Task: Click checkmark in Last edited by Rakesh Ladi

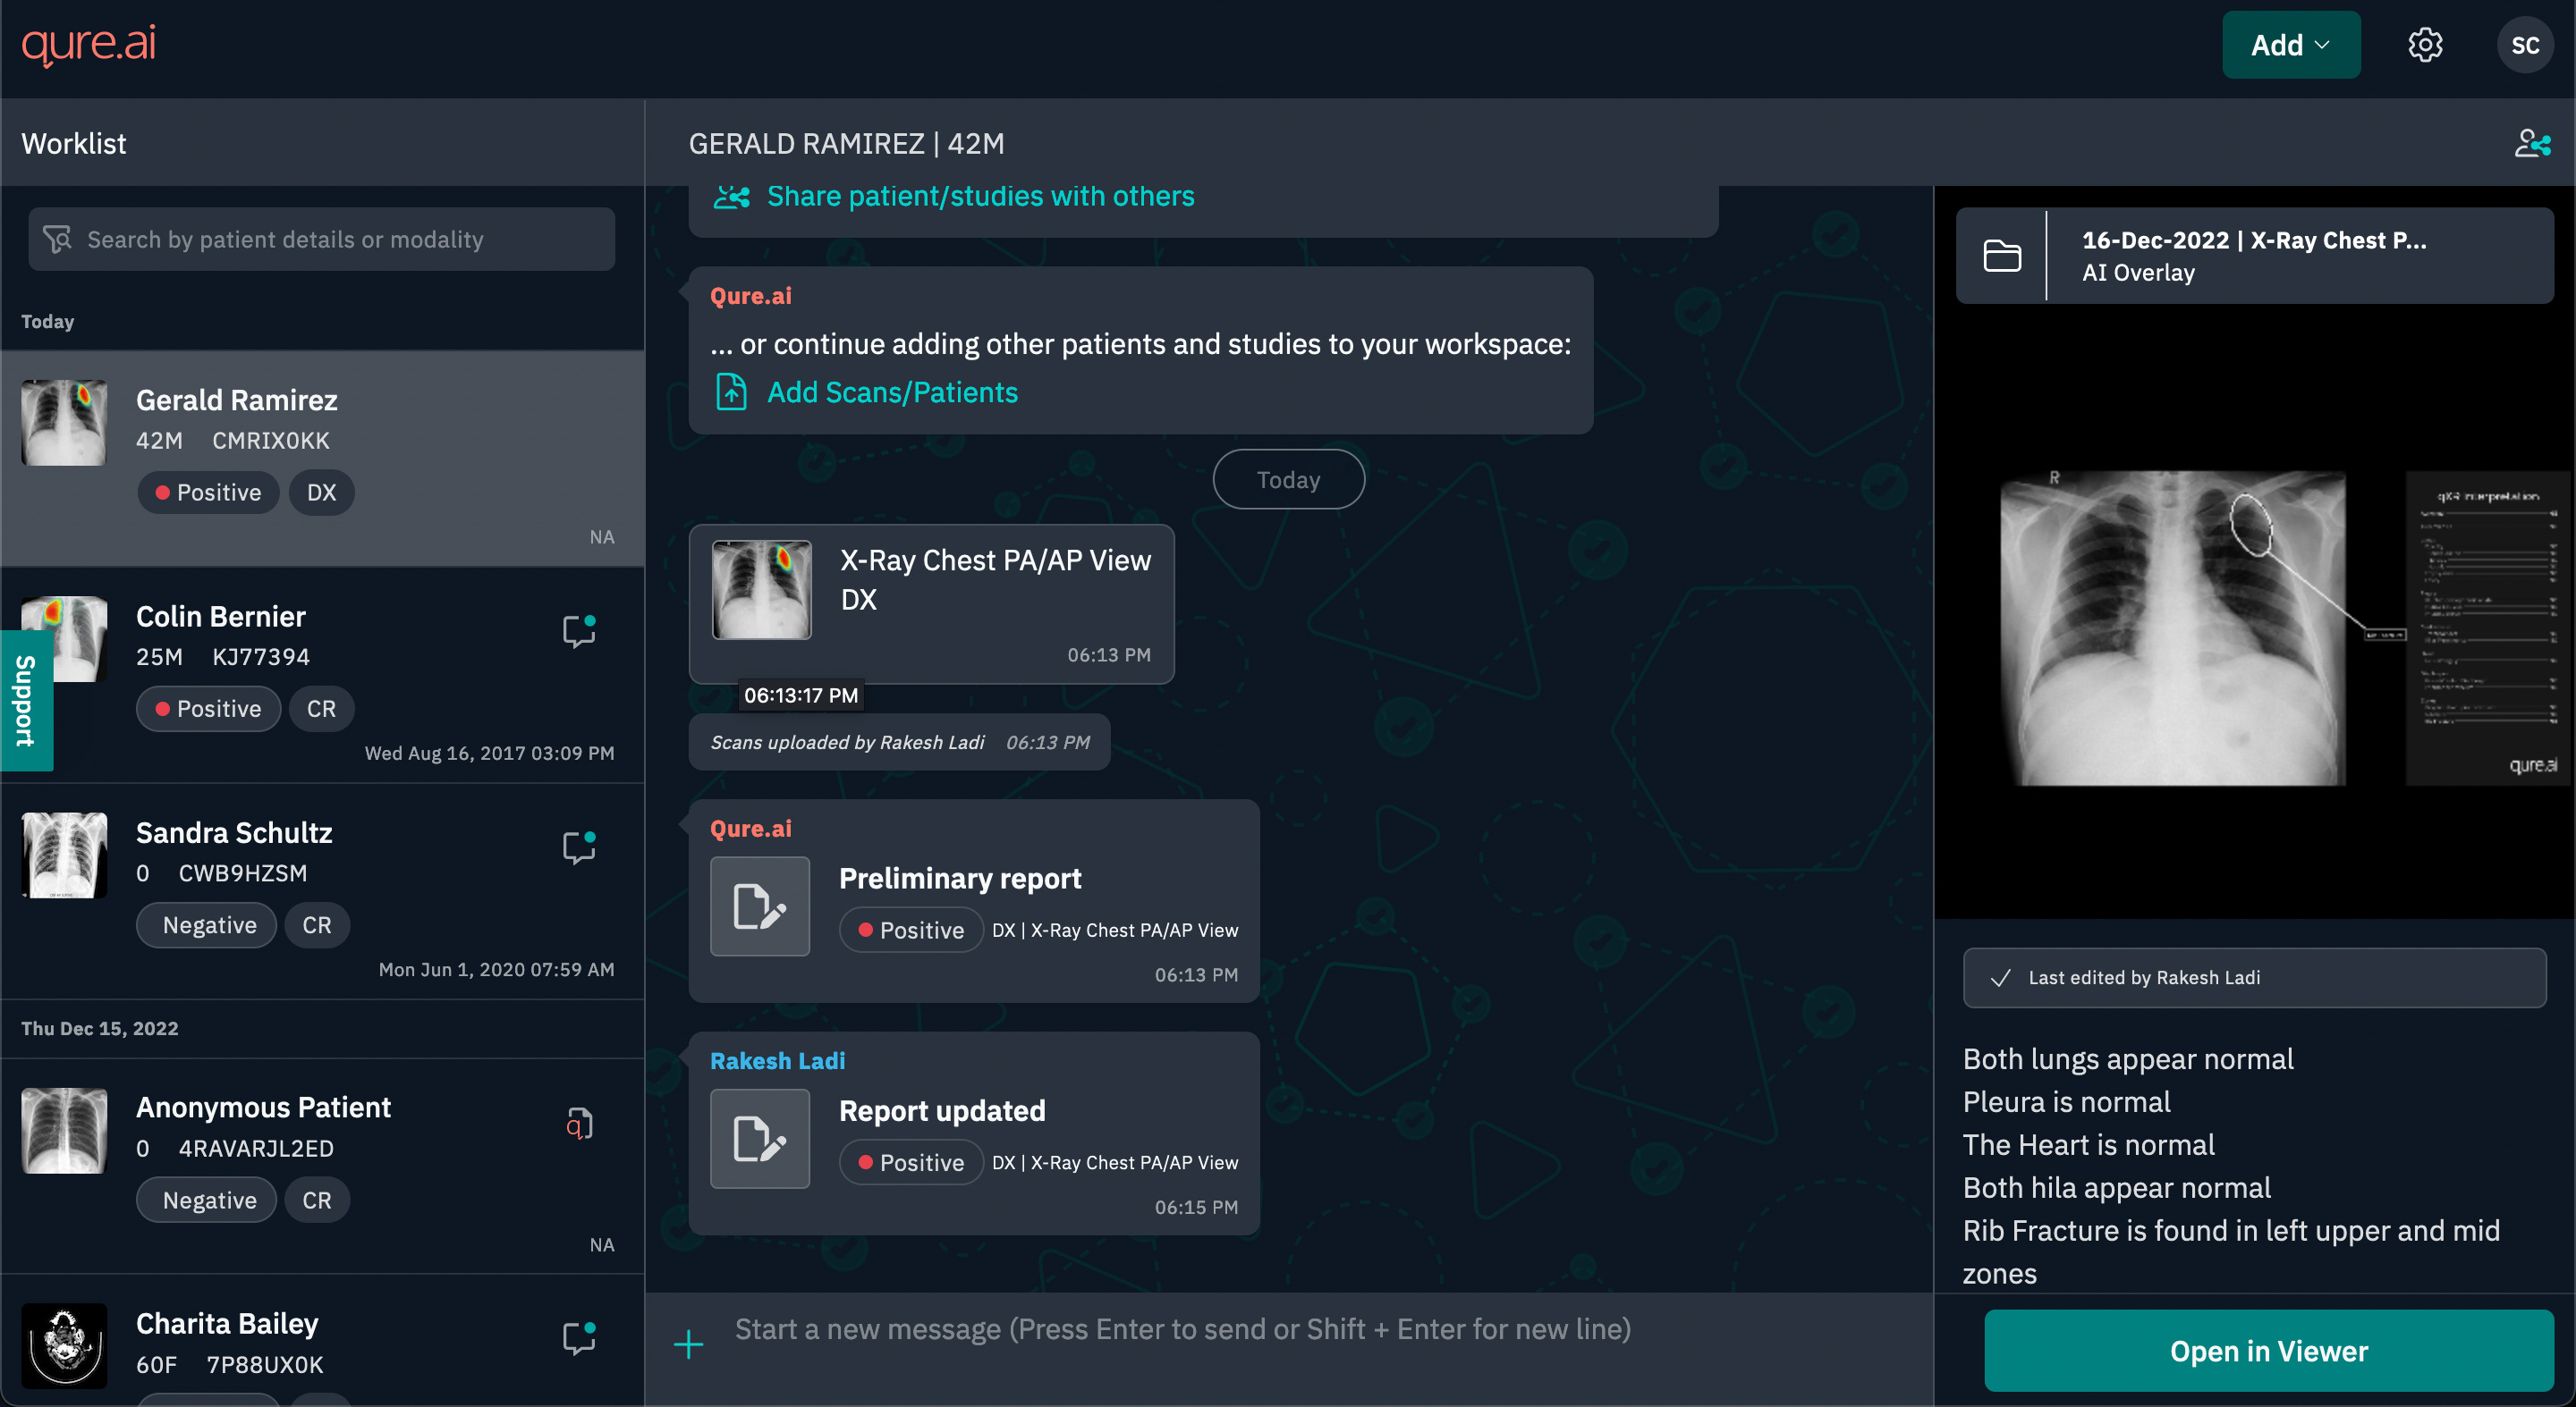Action: (2000, 977)
